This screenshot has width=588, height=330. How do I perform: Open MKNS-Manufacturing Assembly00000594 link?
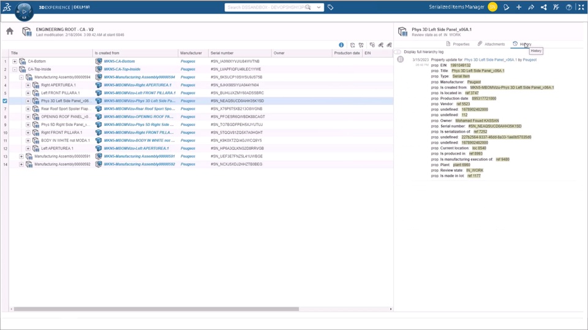tap(140, 77)
